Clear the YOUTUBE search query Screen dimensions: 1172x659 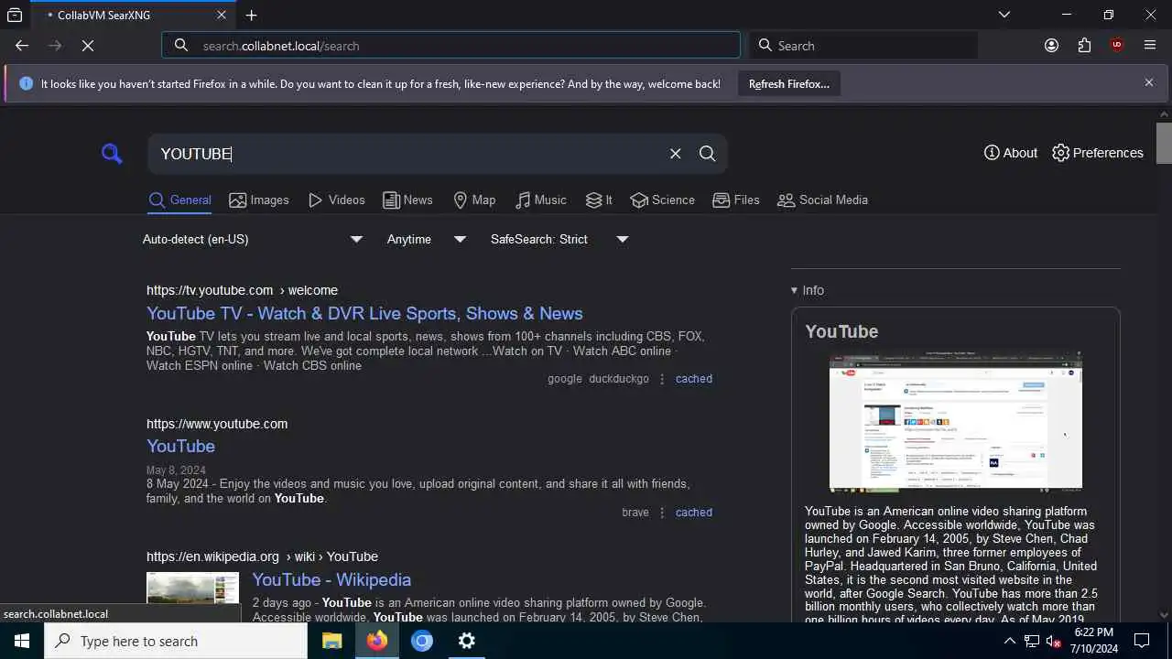click(x=675, y=154)
